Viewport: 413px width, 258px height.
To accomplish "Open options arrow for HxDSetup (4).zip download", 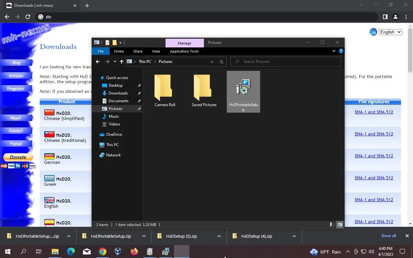I will [294, 236].
